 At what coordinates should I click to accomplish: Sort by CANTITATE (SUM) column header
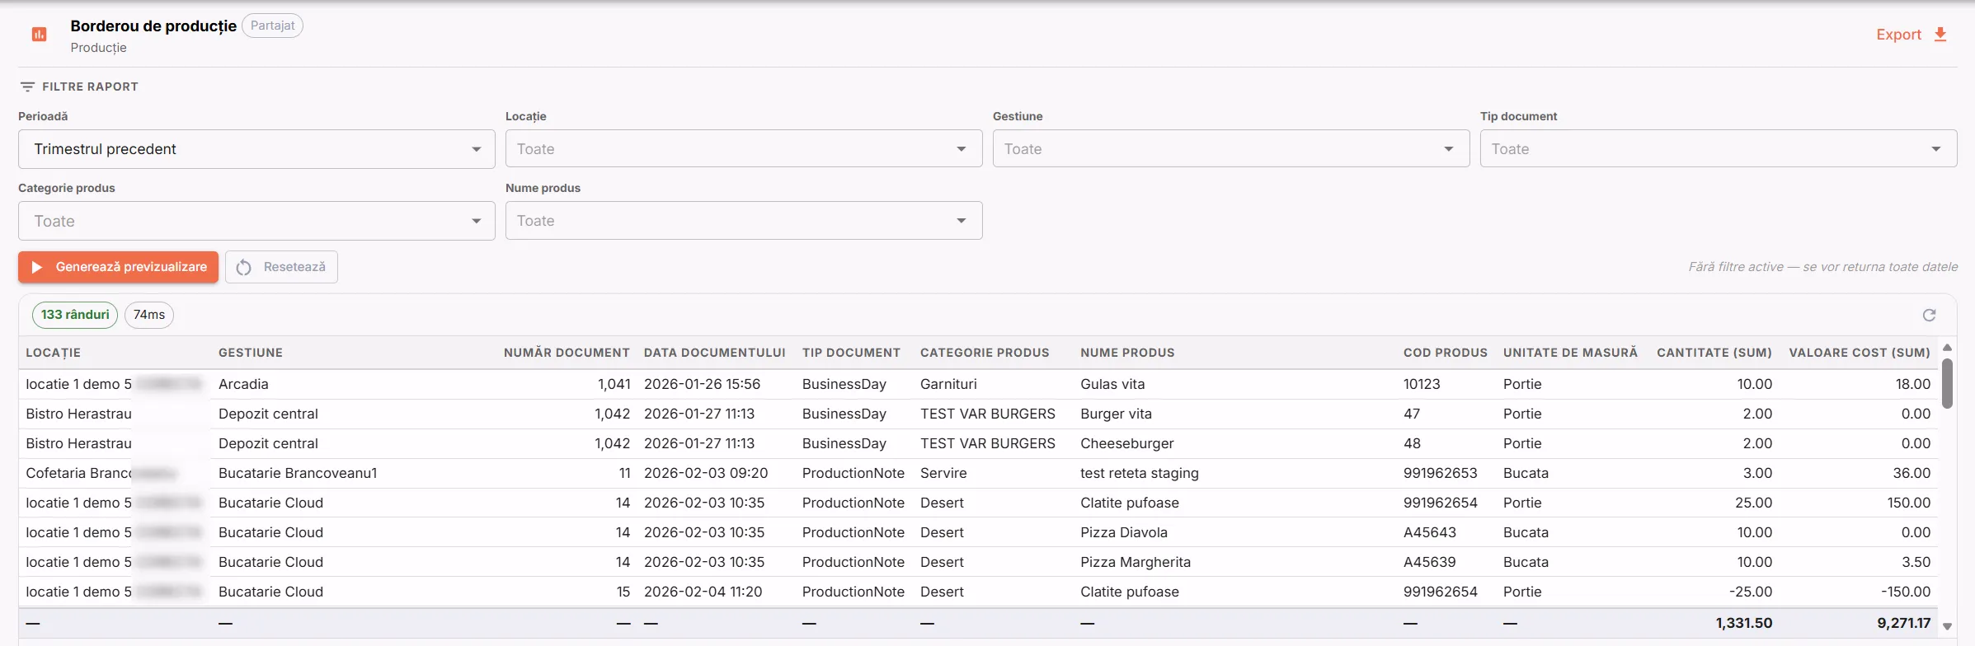(x=1714, y=353)
